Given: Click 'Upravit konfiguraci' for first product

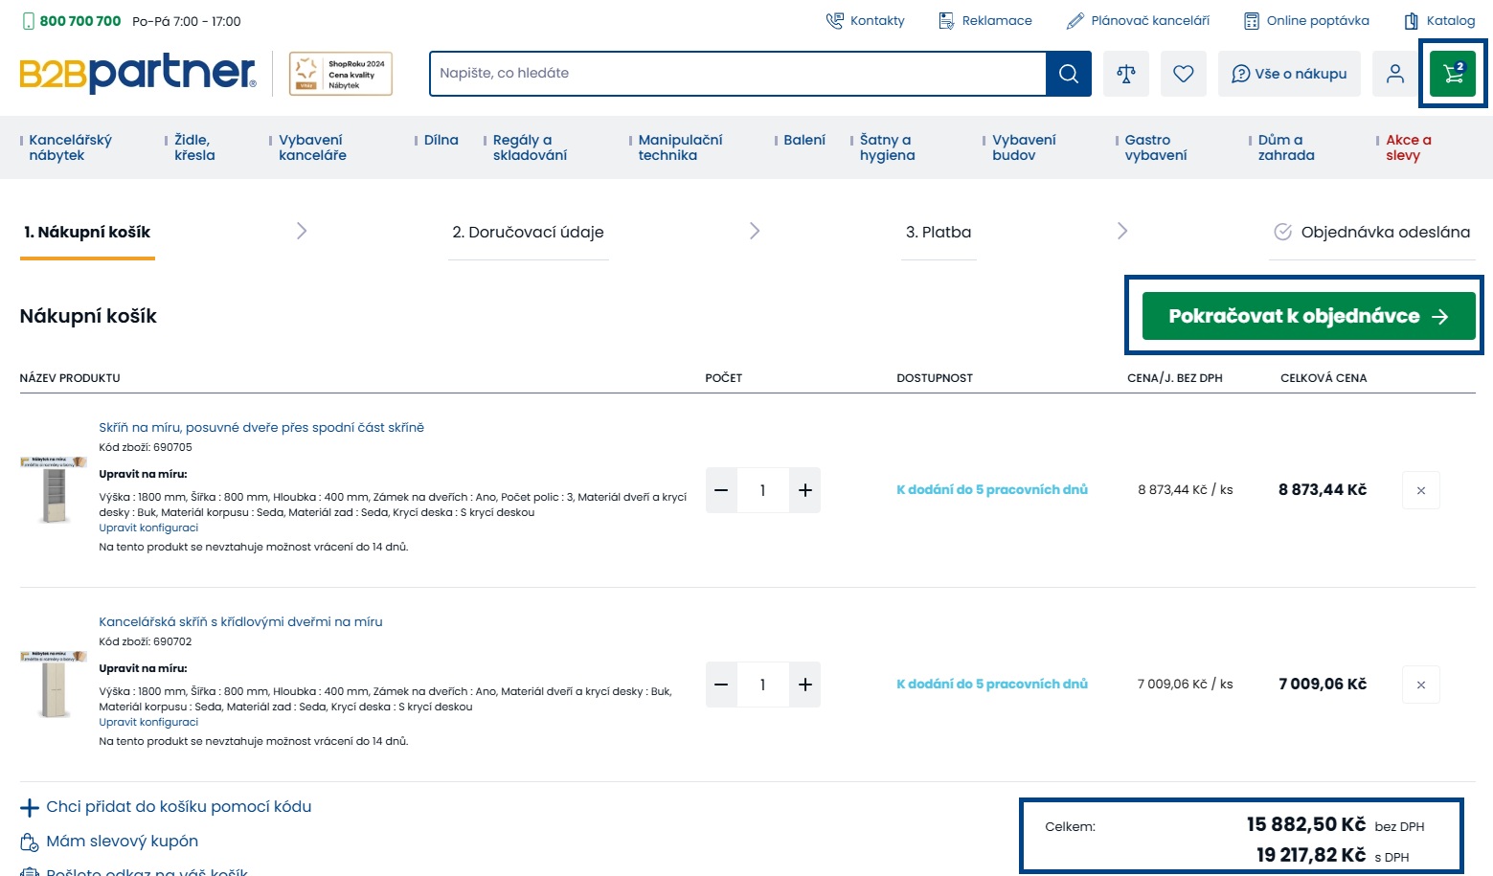Looking at the screenshot, I should [x=148, y=528].
